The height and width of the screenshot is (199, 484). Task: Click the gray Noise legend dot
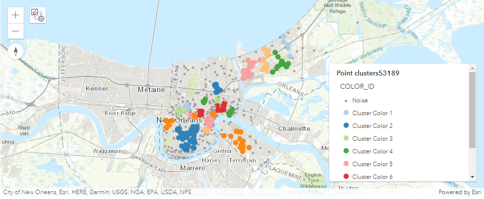(x=346, y=100)
